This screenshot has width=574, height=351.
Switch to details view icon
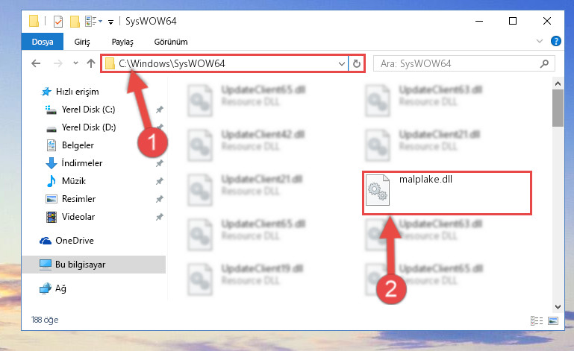pyautogui.click(x=536, y=320)
